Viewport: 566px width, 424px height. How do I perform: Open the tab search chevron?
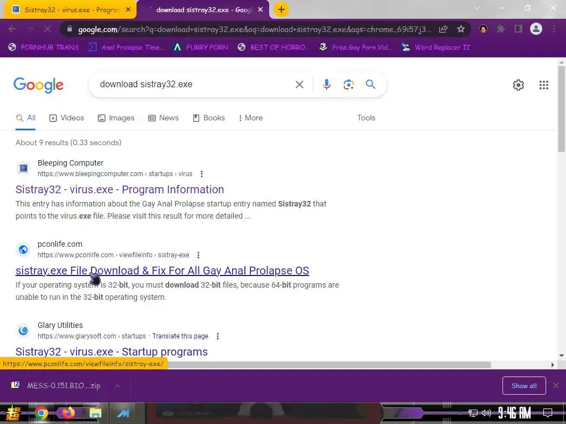click(477, 8)
